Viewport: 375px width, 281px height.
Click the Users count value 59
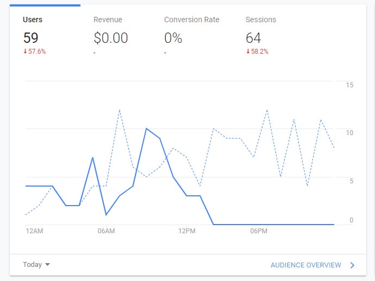click(x=30, y=38)
